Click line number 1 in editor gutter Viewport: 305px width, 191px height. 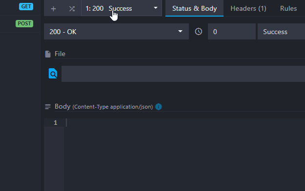point(56,123)
